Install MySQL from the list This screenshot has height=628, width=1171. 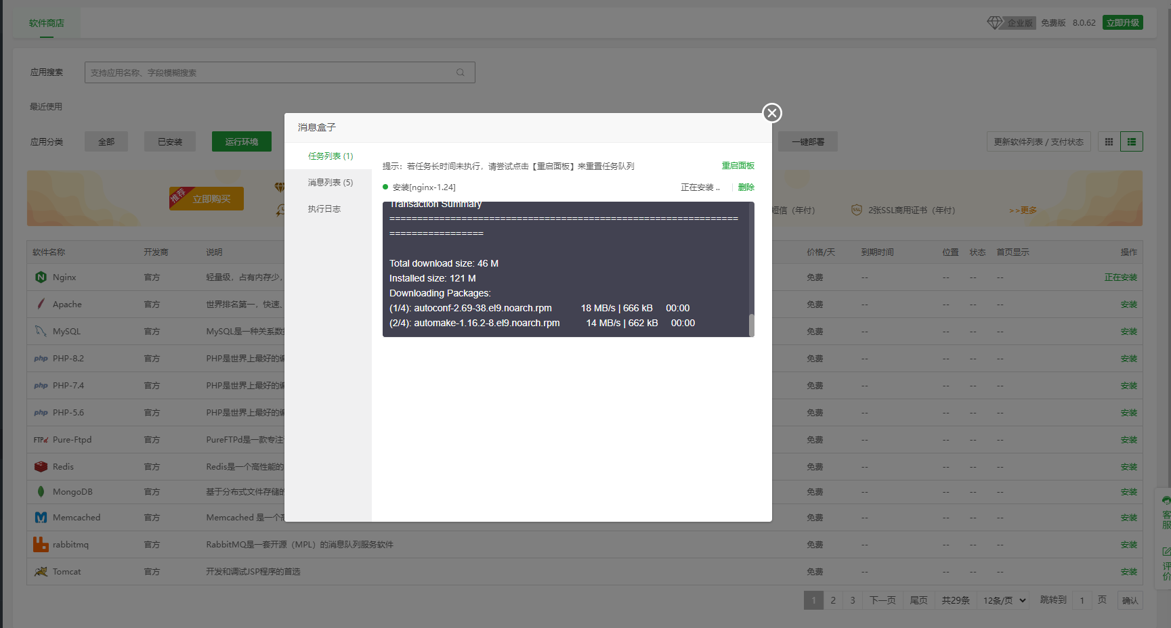pos(1128,332)
